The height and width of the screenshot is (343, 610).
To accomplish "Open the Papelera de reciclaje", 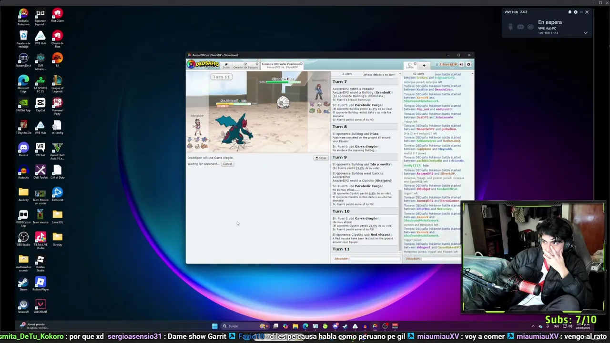I will (23, 39).
